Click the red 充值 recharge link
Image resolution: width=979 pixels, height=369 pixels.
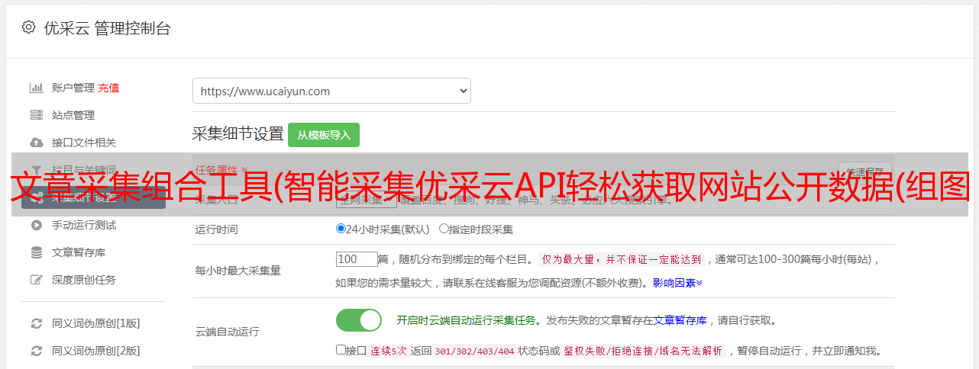pos(108,88)
